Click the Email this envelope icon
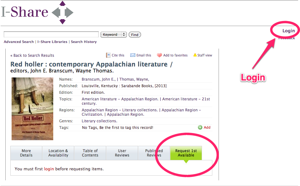300x186 pixels. click(x=133, y=55)
